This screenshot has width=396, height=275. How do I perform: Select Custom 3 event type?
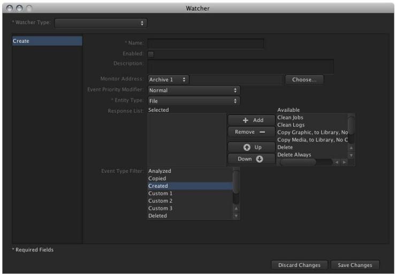(x=190, y=208)
